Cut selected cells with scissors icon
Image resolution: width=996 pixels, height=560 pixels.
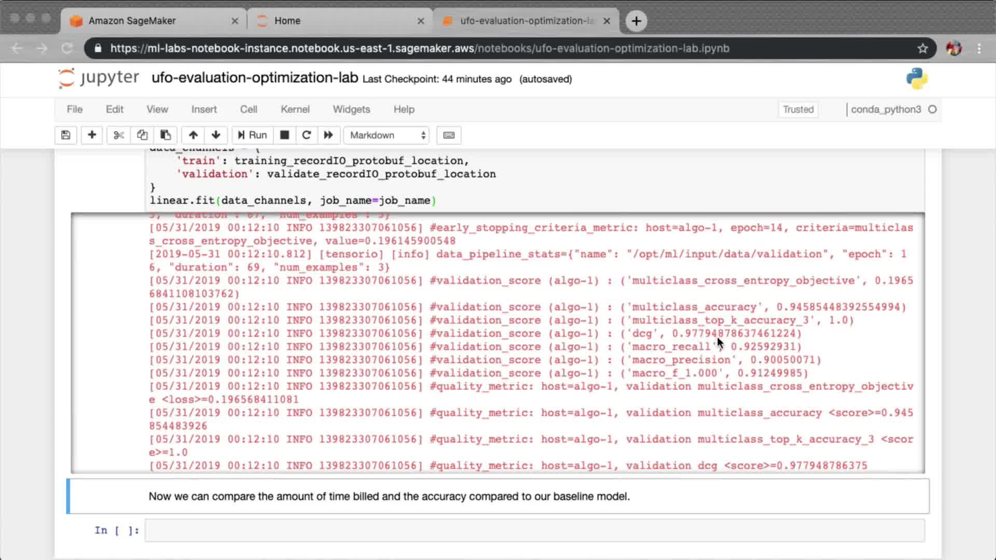119,135
